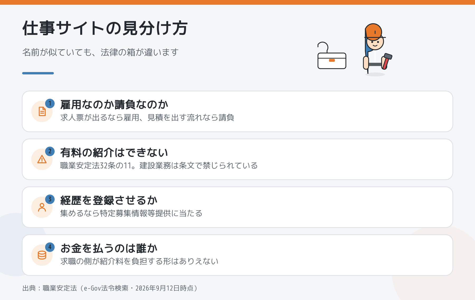This screenshot has width=475, height=300.
Task: Click the heading 有料の紹介はできない
Action: pyautogui.click(x=114, y=153)
